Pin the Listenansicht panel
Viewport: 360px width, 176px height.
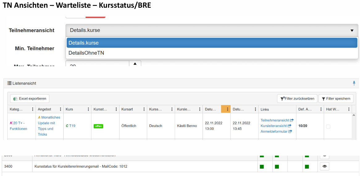(x=354, y=83)
